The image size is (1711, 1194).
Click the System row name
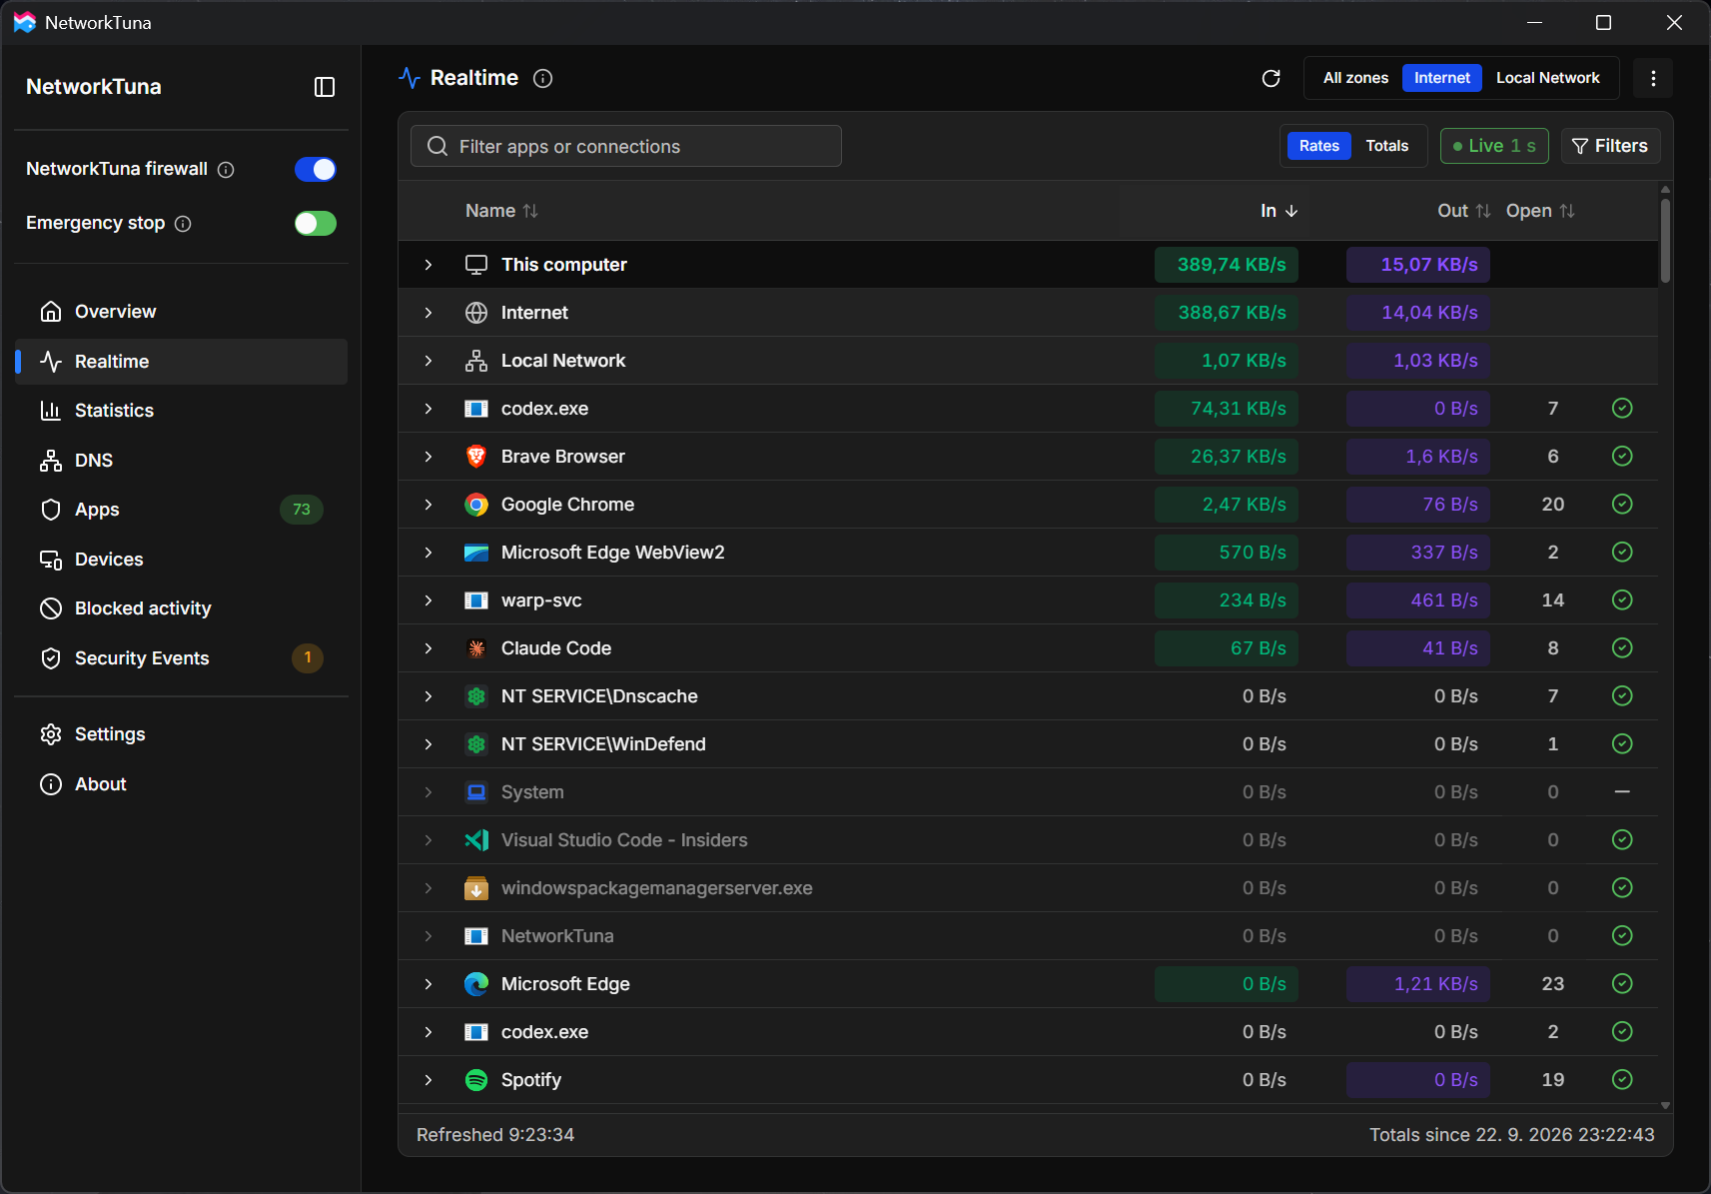click(532, 792)
